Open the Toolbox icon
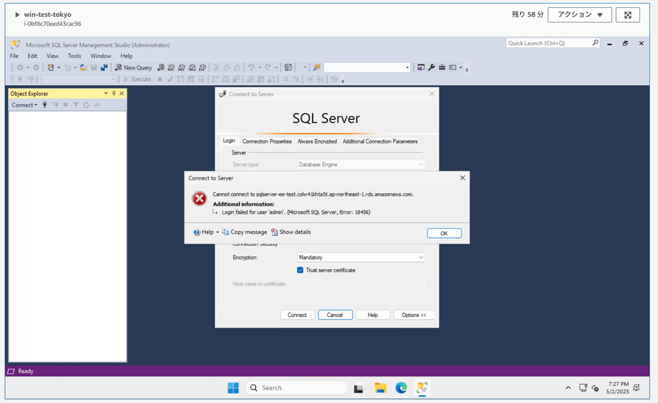Screen dimensions: 658x403 coord(442,68)
